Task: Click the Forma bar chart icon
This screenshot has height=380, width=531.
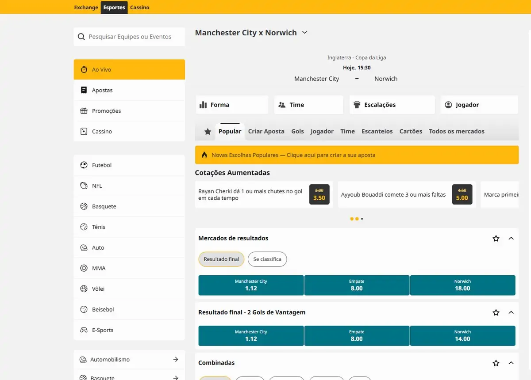Action: pyautogui.click(x=204, y=105)
